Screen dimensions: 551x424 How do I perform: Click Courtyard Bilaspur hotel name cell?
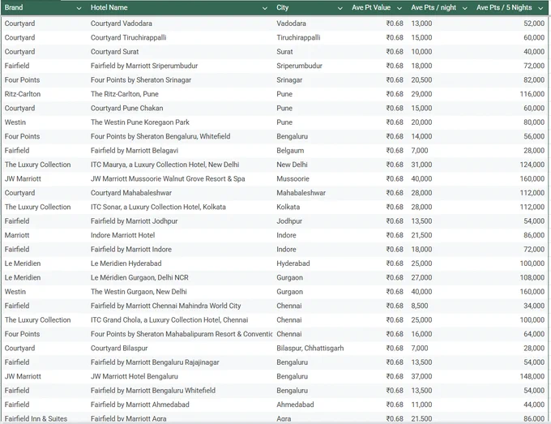click(x=119, y=348)
